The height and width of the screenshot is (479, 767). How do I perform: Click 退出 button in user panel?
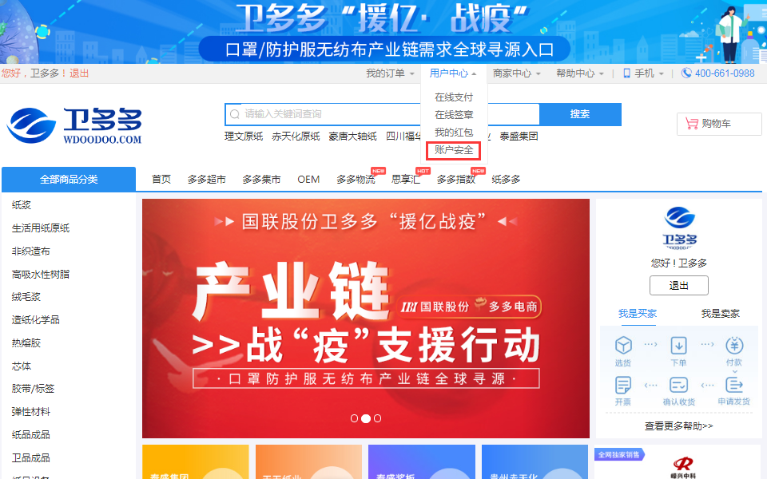click(679, 286)
